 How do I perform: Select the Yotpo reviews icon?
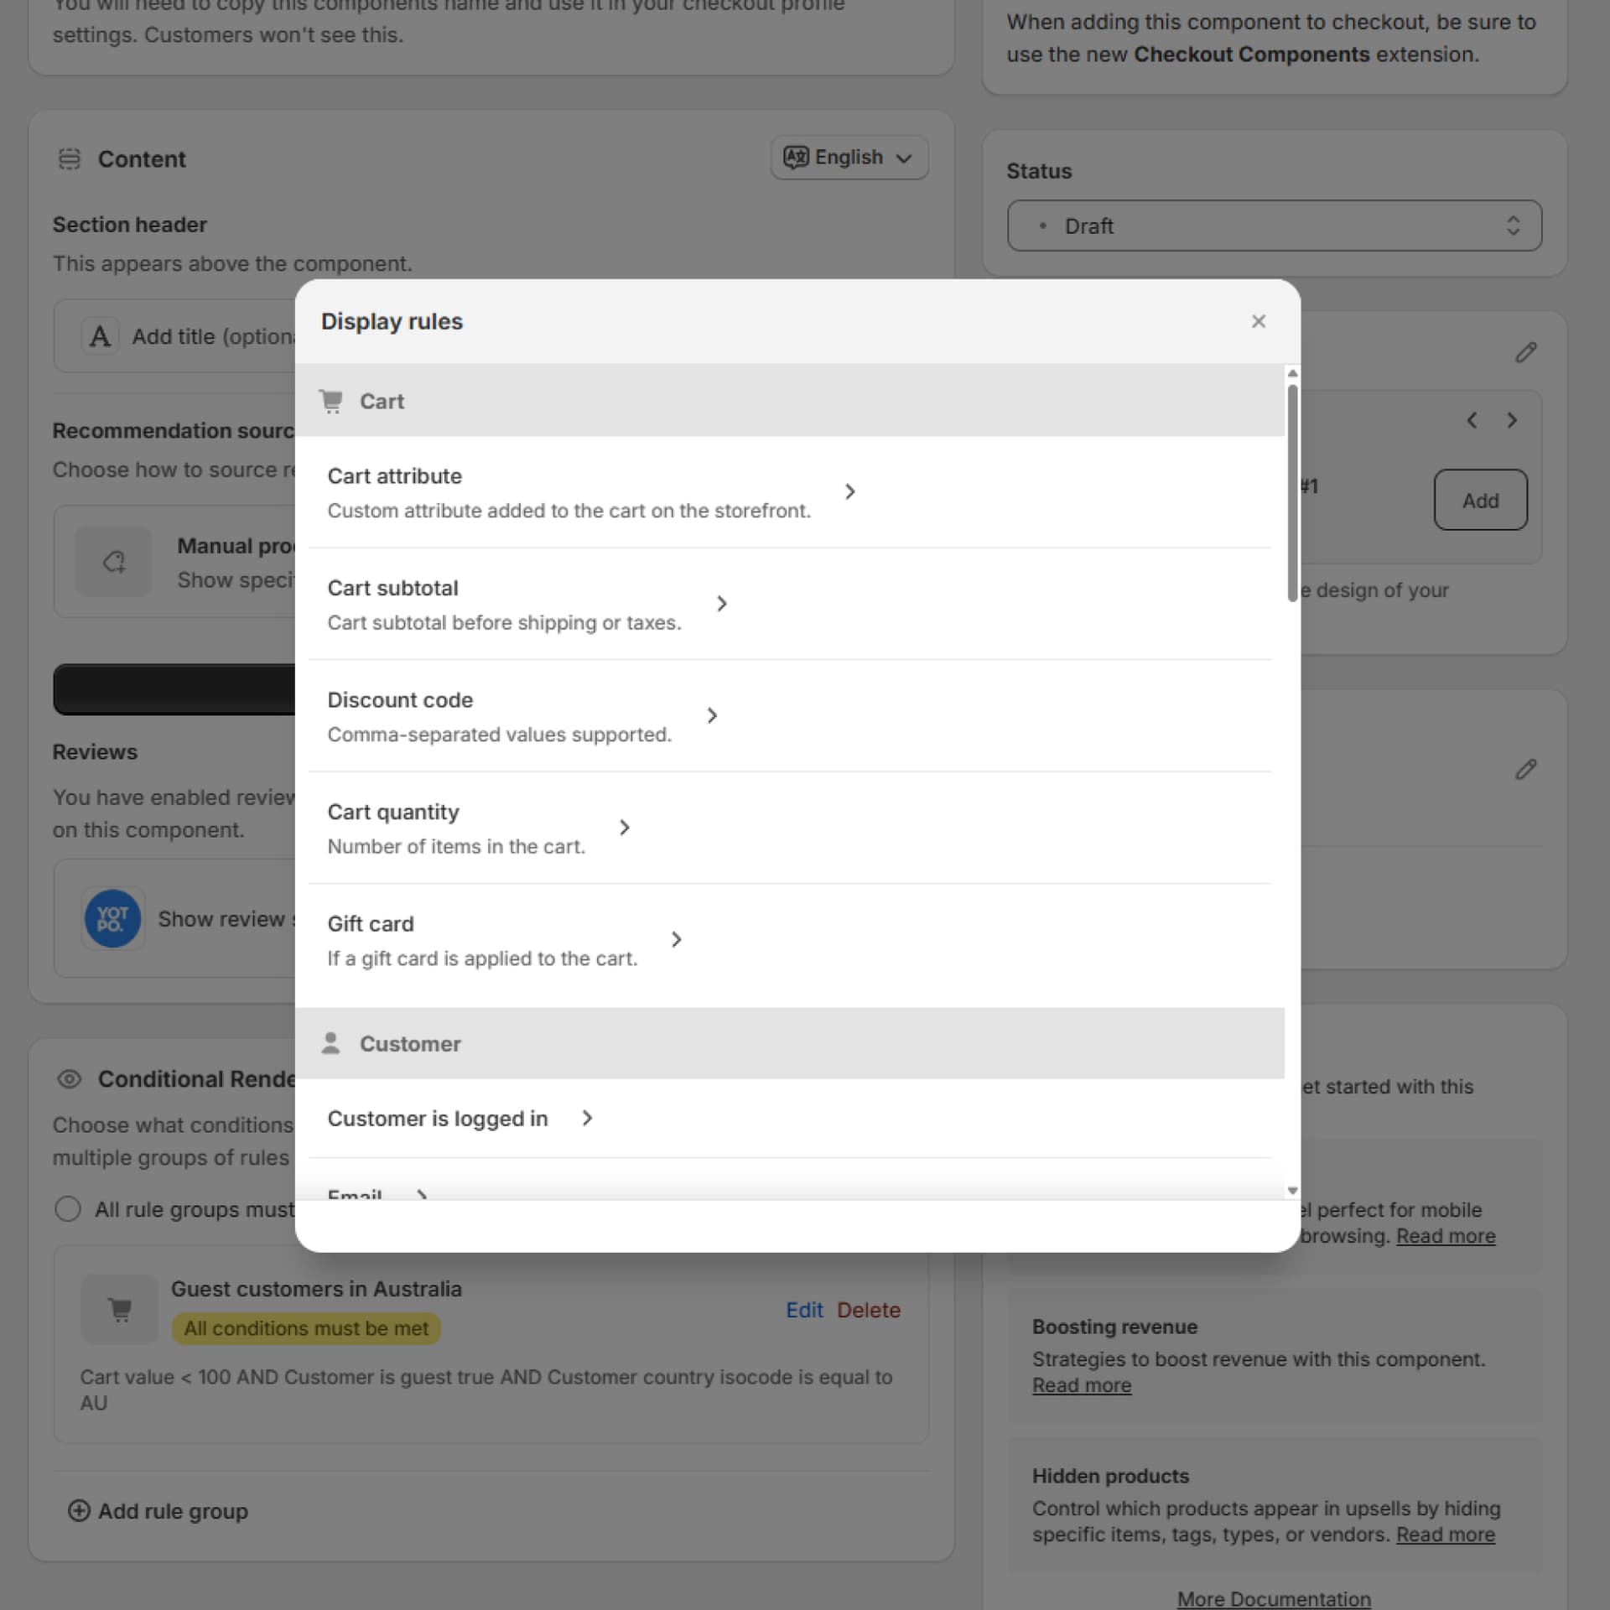click(x=112, y=918)
